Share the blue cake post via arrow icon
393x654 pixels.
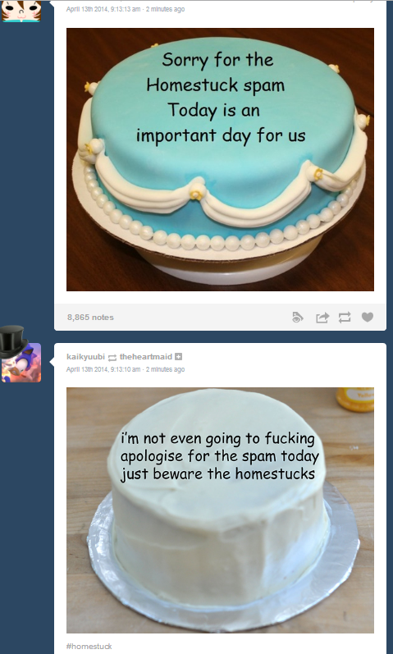coord(322,318)
